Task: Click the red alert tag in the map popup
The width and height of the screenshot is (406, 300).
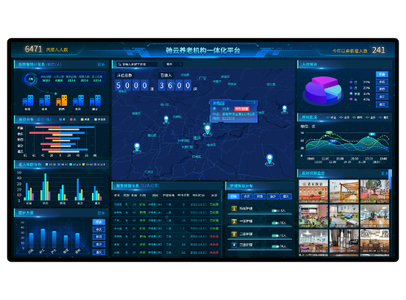Action: click(241, 109)
